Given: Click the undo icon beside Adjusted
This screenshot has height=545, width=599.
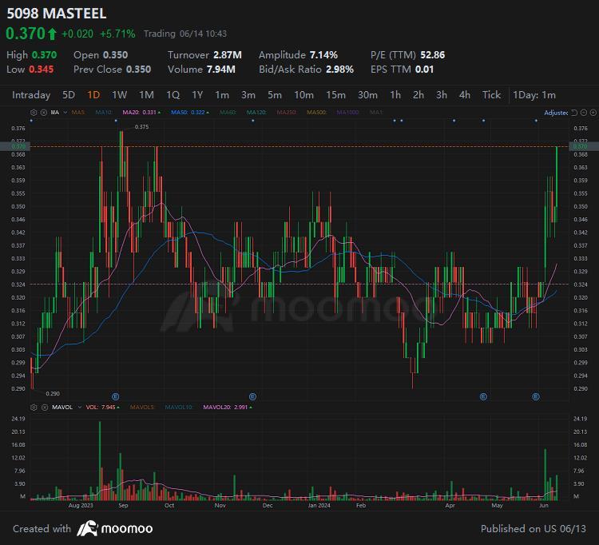Looking at the screenshot, I should (574, 113).
